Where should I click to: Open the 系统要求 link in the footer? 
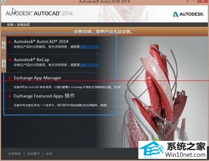[x=33, y=154]
